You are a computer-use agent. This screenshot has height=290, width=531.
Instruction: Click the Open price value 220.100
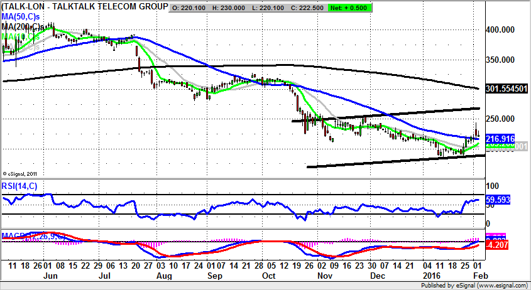point(191,8)
